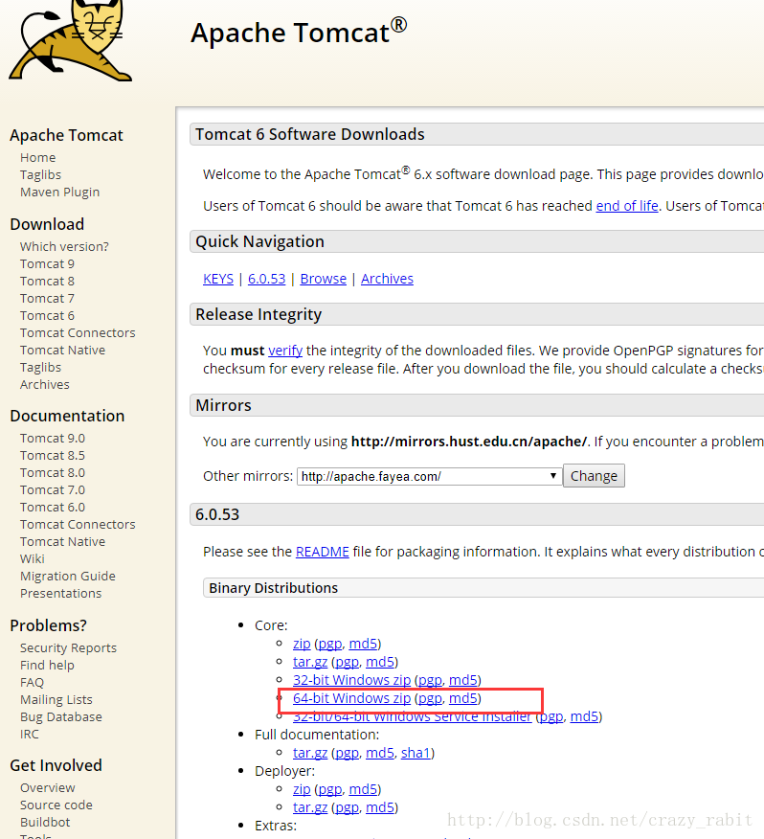Open Archives in the Download sidebar
The width and height of the screenshot is (764, 839).
point(45,384)
